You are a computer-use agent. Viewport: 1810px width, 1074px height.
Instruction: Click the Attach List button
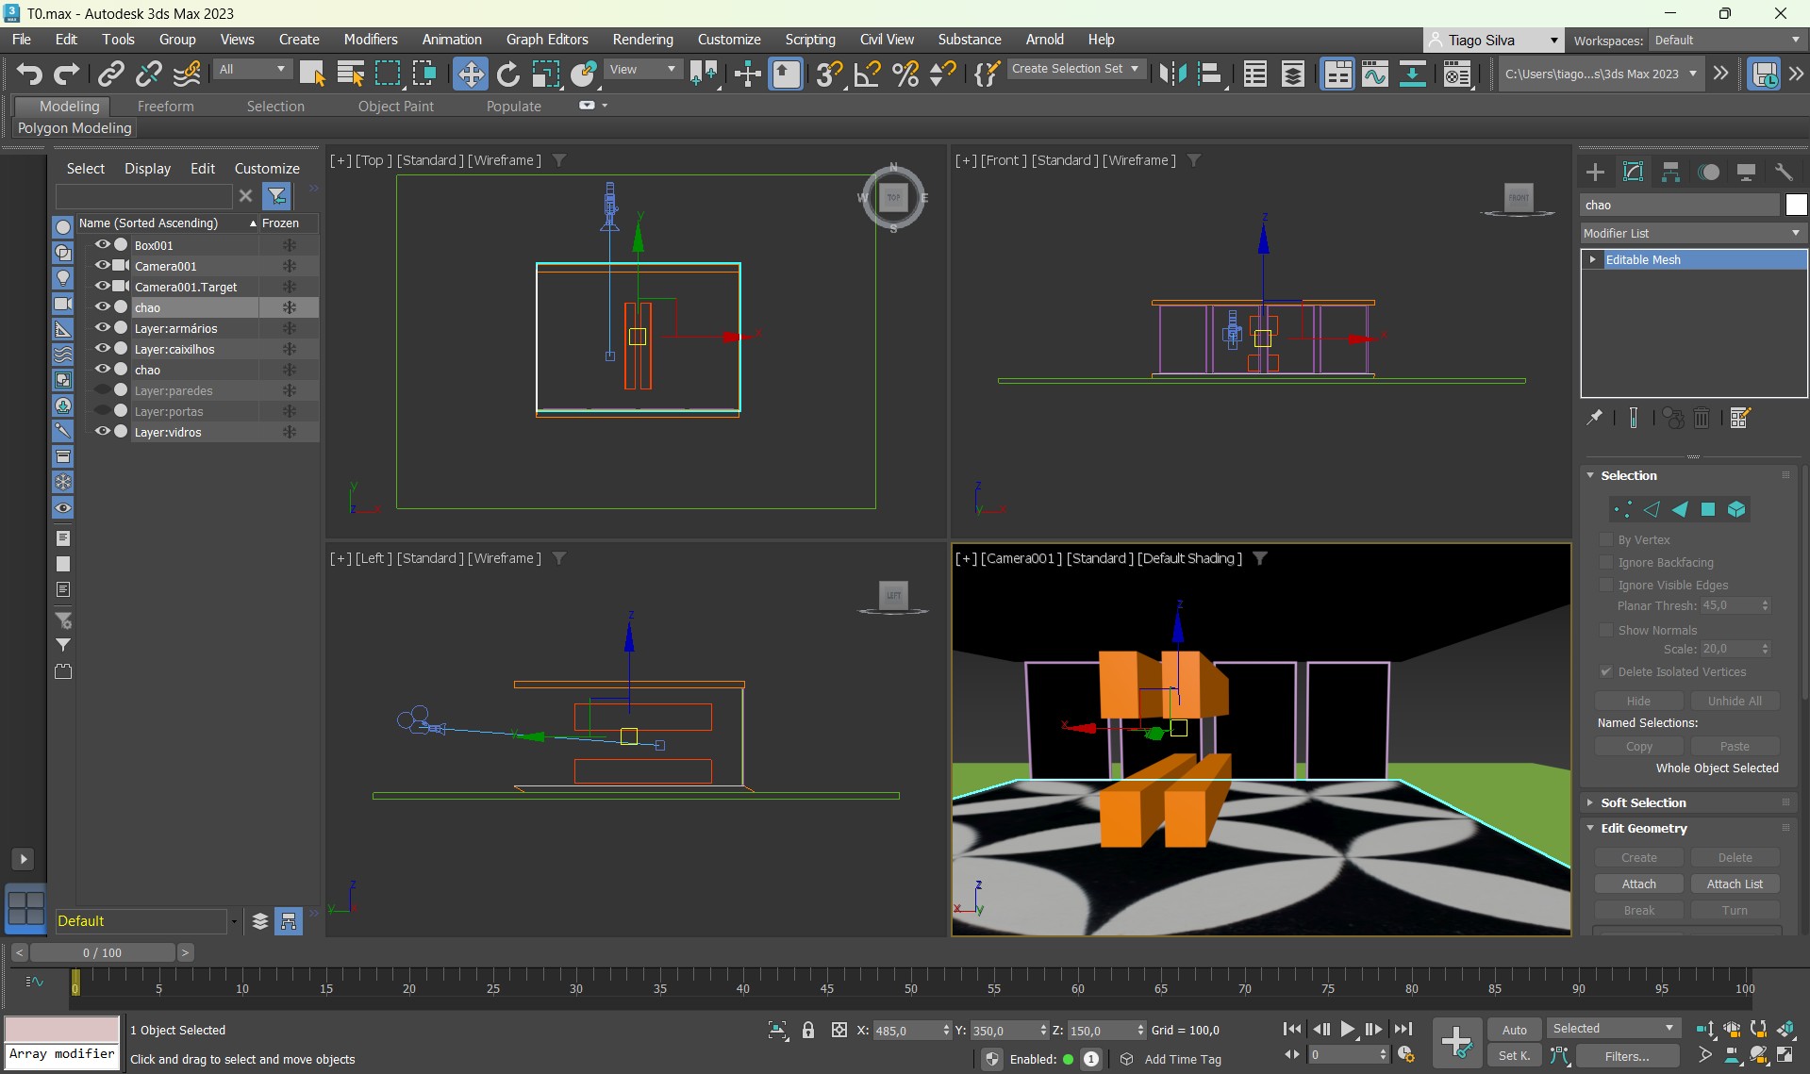pos(1734,884)
